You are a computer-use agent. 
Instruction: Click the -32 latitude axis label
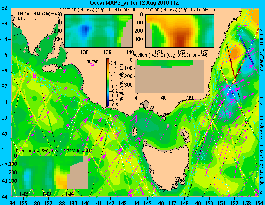(4, 8)
